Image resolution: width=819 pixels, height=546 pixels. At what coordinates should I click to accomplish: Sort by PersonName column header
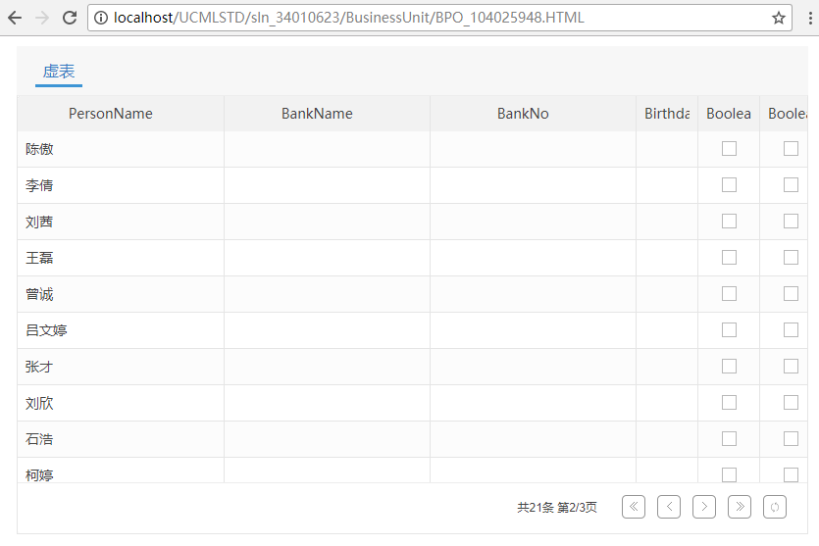click(111, 114)
